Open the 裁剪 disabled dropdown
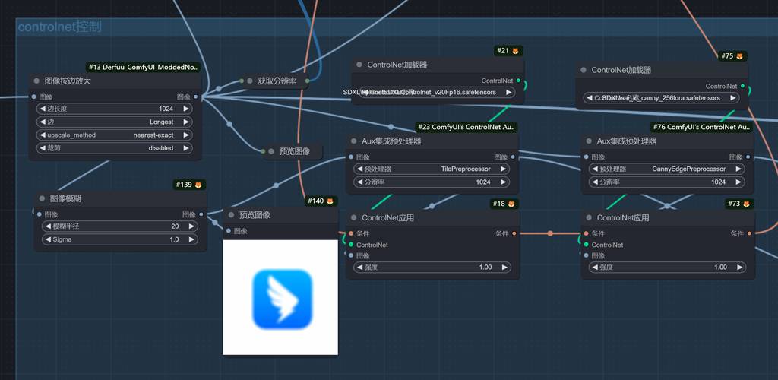778x380 pixels. tap(114, 148)
